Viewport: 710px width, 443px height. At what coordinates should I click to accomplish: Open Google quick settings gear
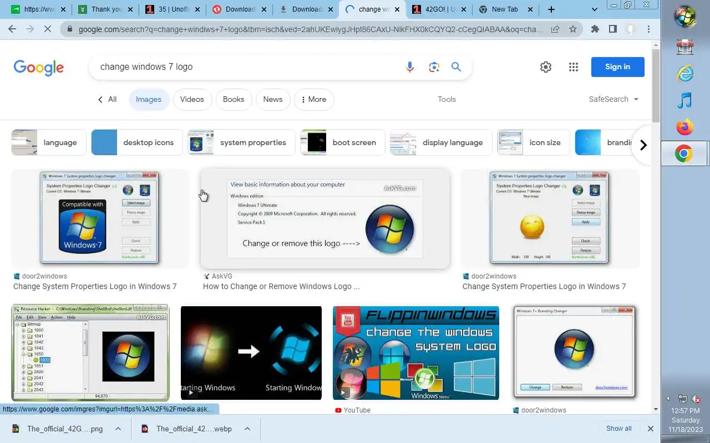point(546,67)
